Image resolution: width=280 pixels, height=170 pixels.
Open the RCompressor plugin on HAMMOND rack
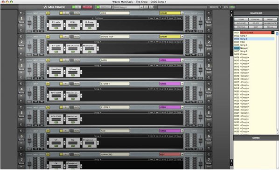[x=73, y=165]
